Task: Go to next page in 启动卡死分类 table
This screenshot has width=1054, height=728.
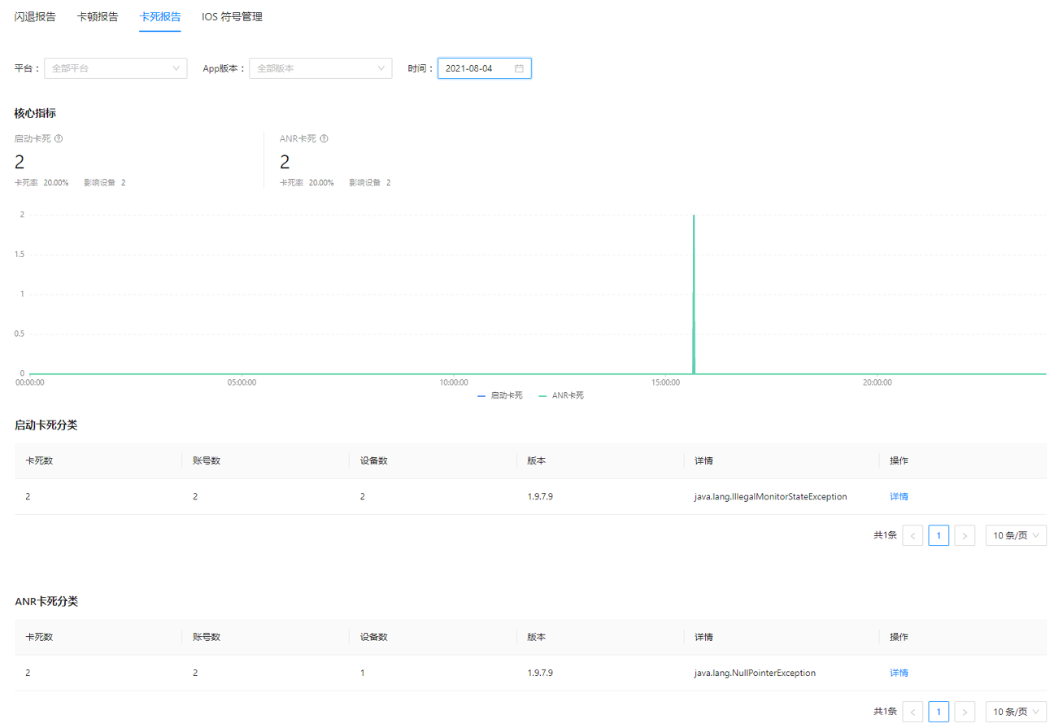Action: 965,535
